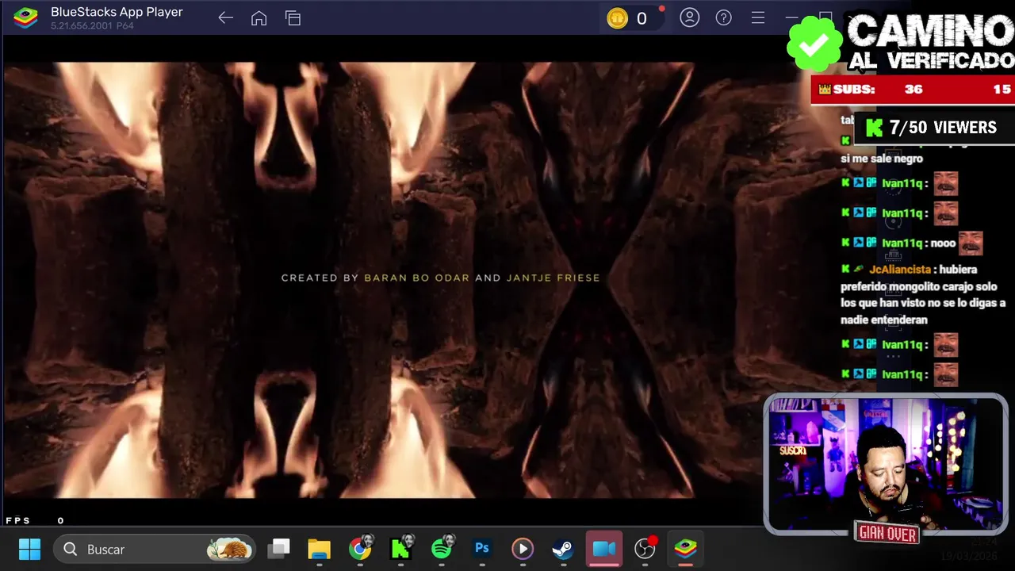
Task: Open the Kick app on the taskbar
Action: click(401, 549)
